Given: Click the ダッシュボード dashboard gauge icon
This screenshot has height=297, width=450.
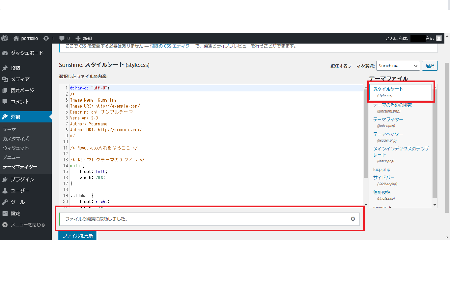Looking at the screenshot, I should coord(5,53).
